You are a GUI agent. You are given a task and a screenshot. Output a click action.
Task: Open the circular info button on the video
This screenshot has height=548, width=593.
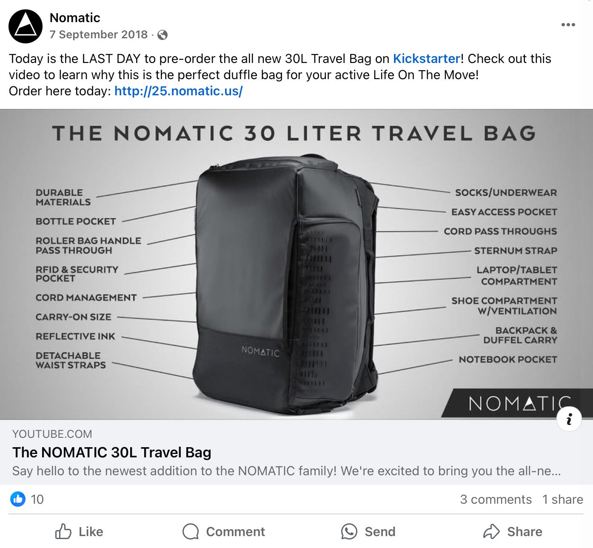tap(569, 419)
